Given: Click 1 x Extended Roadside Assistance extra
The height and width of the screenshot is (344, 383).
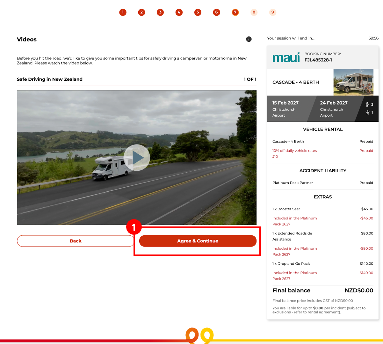Looking at the screenshot, I should pos(292,236).
